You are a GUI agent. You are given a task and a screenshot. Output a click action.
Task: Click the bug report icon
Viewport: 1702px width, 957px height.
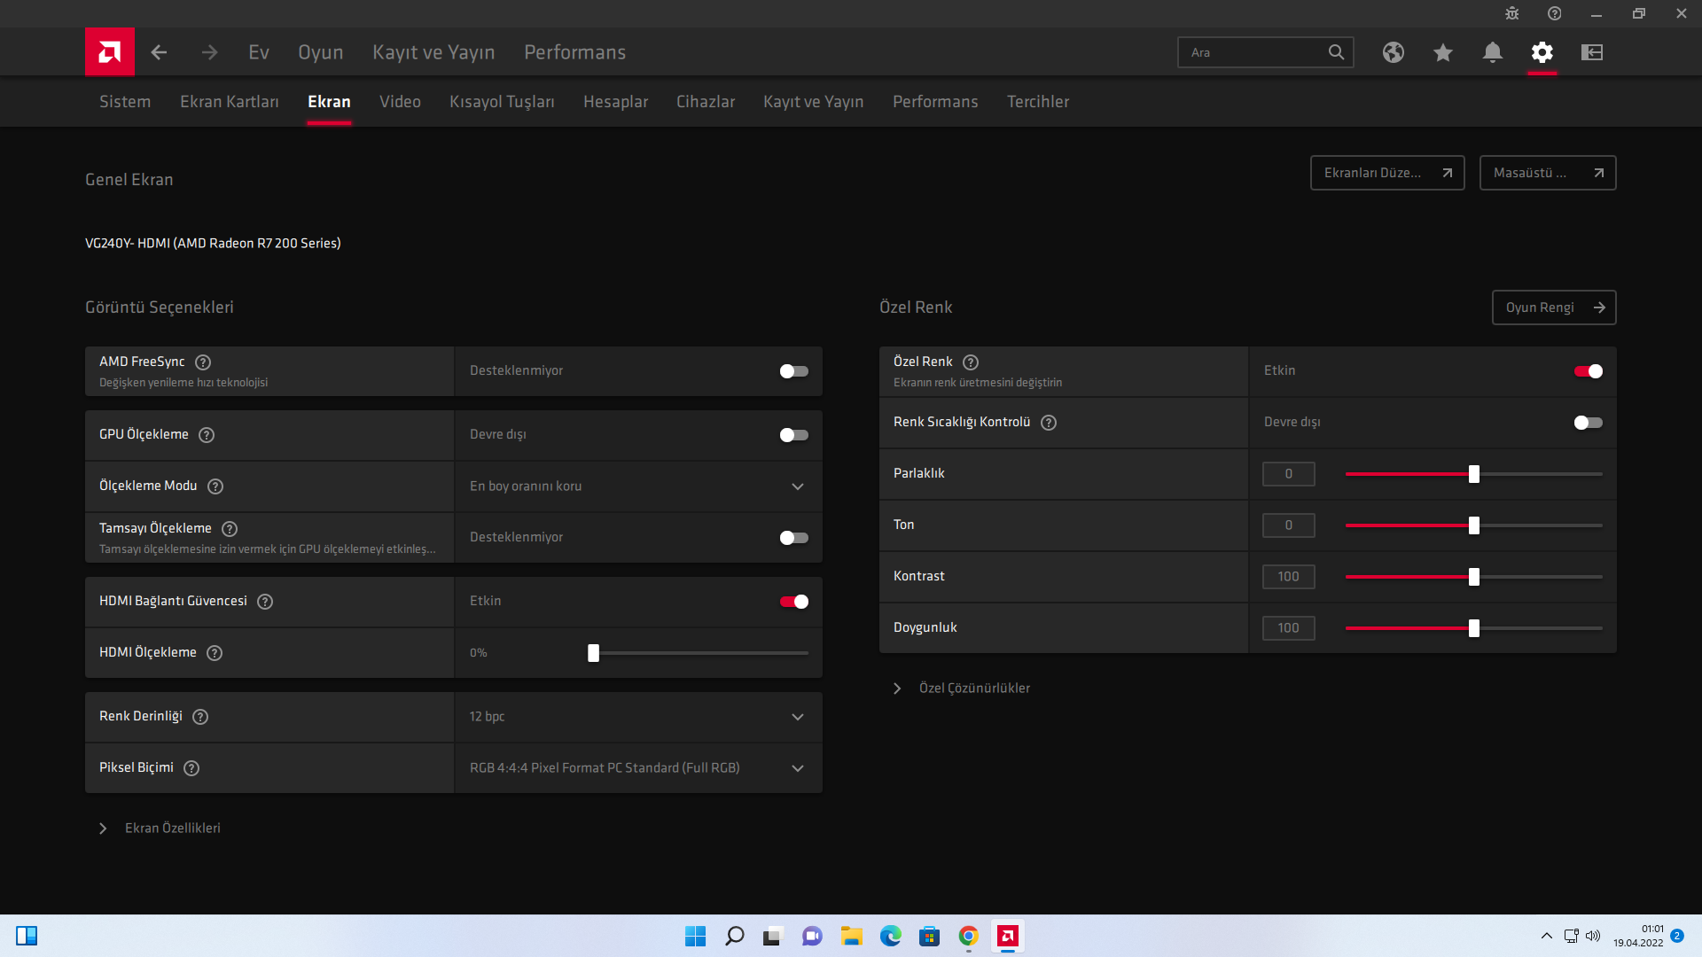[x=1511, y=13]
